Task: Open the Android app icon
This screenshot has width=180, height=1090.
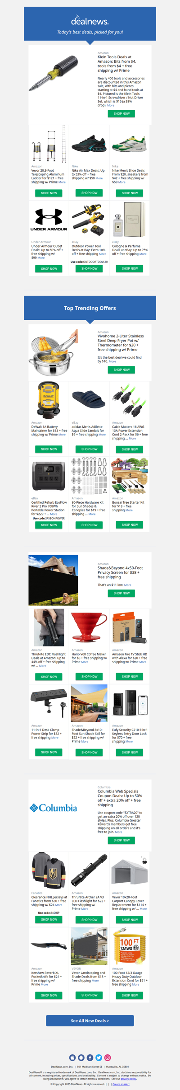Action: pyautogui.click(x=81, y=1057)
